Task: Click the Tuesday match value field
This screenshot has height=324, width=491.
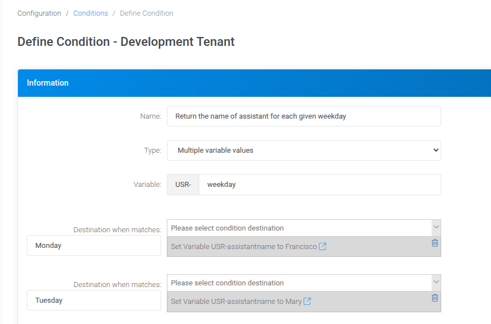Action: point(93,300)
